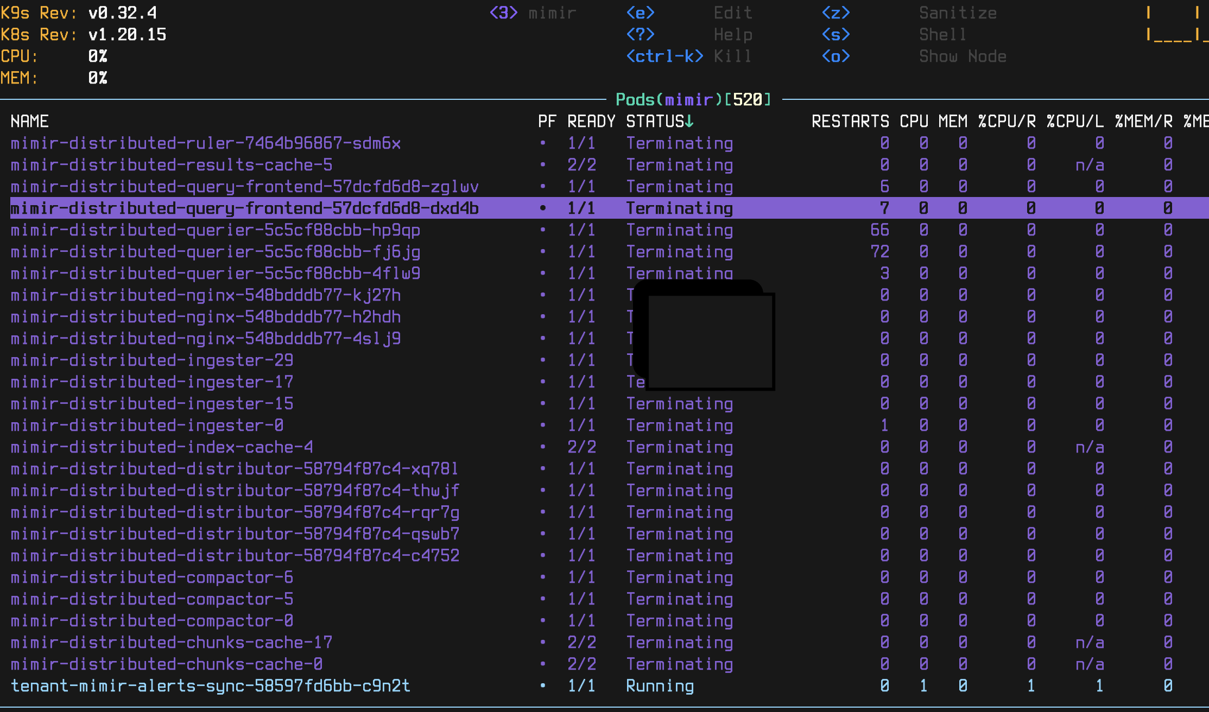
Task: Sort by the RESTARTS column header
Action: [x=850, y=122]
